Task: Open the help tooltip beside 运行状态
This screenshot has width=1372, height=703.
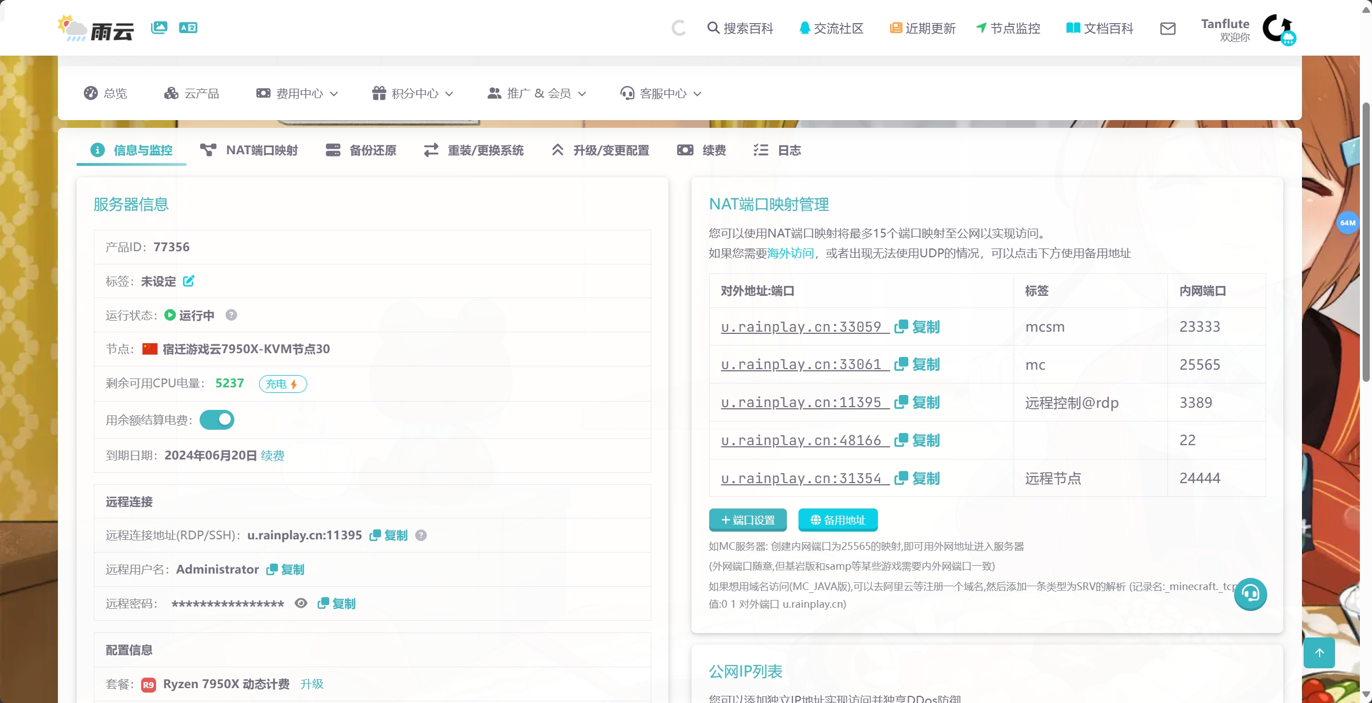Action: pos(231,315)
